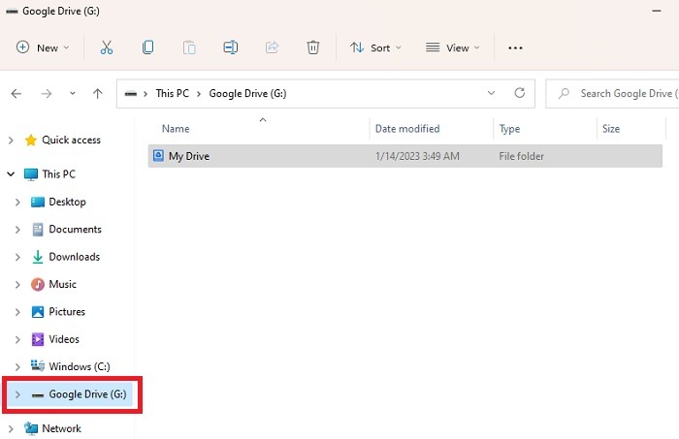Image resolution: width=679 pixels, height=439 pixels.
Task: Open the Sort dropdown menu
Action: [x=376, y=47]
